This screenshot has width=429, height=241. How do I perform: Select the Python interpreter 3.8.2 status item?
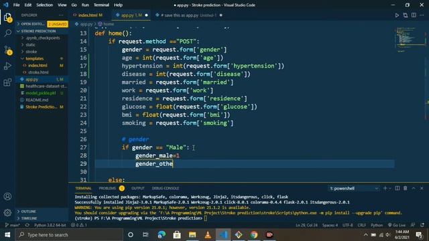coord(50,225)
